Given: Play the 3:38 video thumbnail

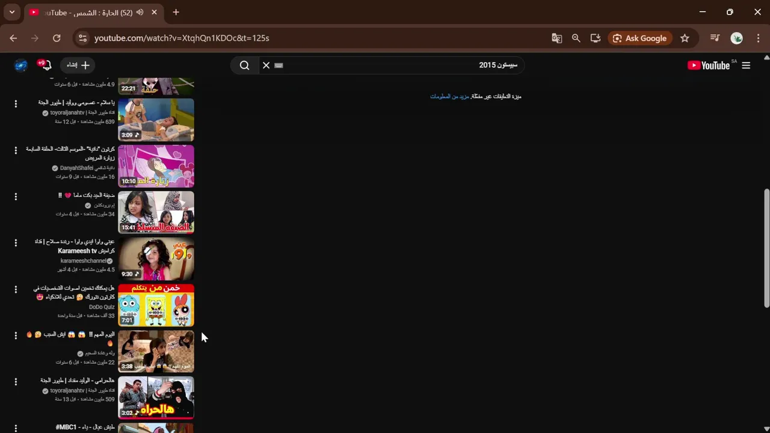Looking at the screenshot, I should click(x=156, y=351).
